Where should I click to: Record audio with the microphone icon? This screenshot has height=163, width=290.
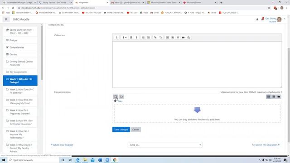(178, 38)
